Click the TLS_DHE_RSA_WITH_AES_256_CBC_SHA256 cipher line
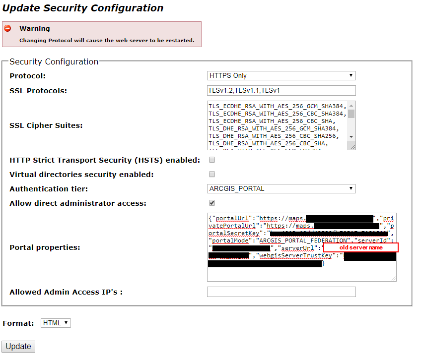The image size is (421, 360). point(274,136)
